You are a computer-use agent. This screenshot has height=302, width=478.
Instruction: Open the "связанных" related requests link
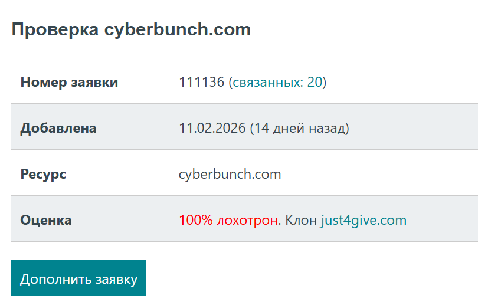(x=267, y=82)
